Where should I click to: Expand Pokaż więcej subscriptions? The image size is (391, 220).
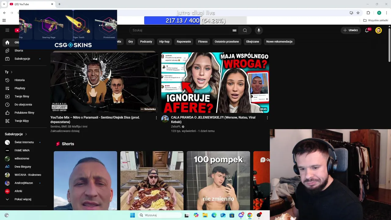[x=24, y=199]
